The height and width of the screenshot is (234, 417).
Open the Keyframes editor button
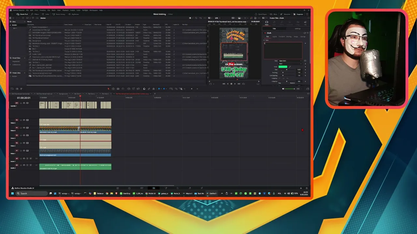click(x=74, y=14)
